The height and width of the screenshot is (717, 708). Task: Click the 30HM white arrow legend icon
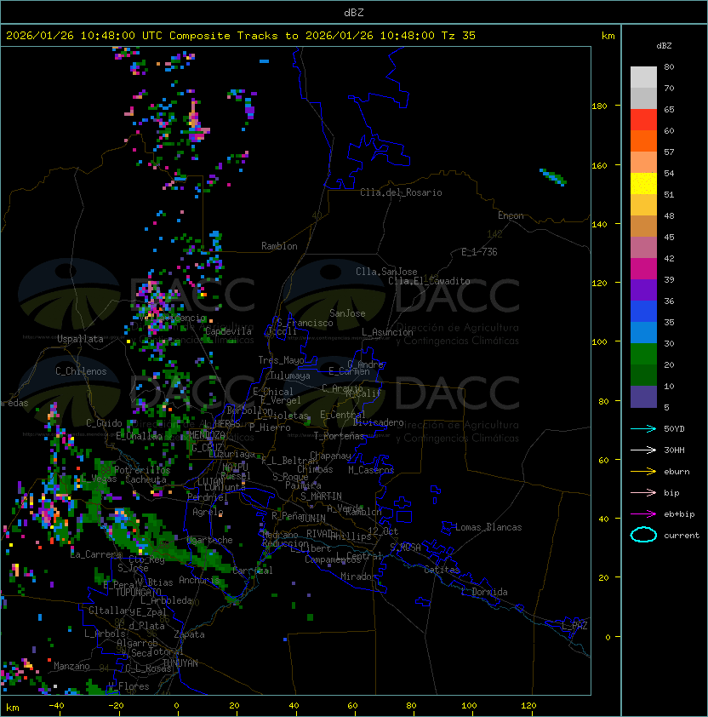tap(643, 450)
